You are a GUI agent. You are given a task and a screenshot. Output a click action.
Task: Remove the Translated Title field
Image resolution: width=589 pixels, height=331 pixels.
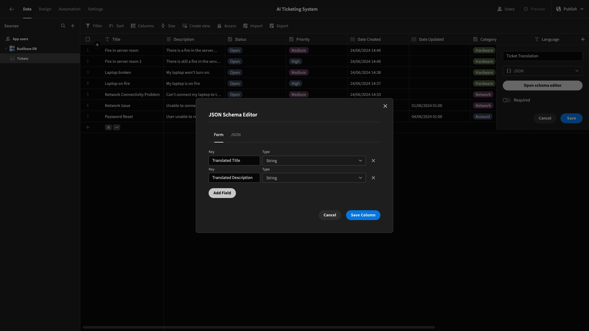click(373, 161)
